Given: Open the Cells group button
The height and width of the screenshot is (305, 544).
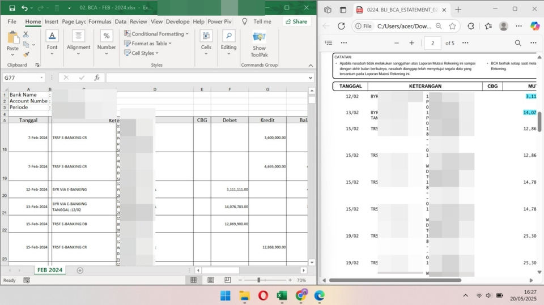Looking at the screenshot, I should (x=206, y=42).
